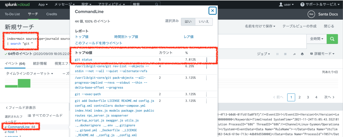Click the git add Dockerfile LICENSE value
This screenshot has height=137, width=343.
point(114,118)
